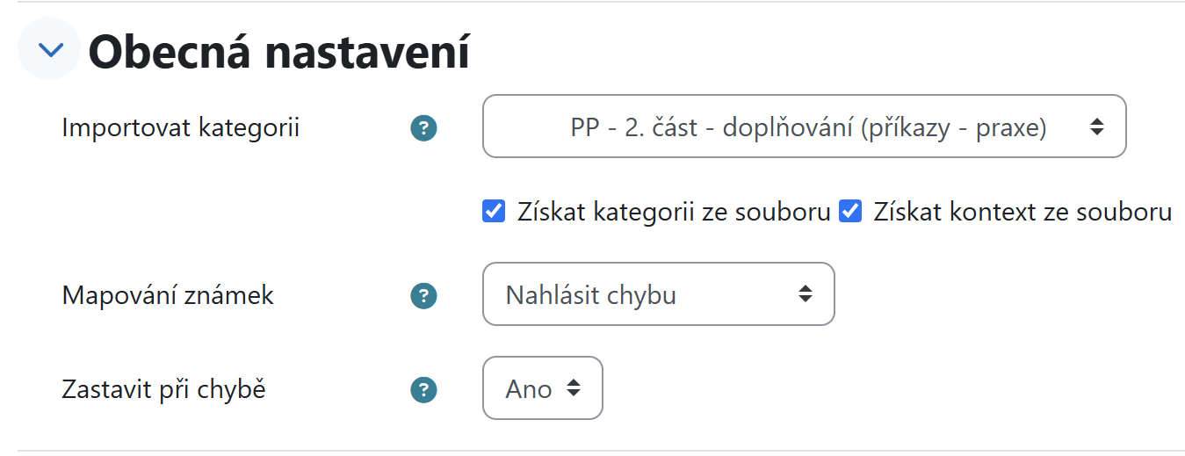Viewport: 1185px width, 456px height.
Task: Click the 'Získat kategorii ze souboru' label text
Action: (674, 212)
